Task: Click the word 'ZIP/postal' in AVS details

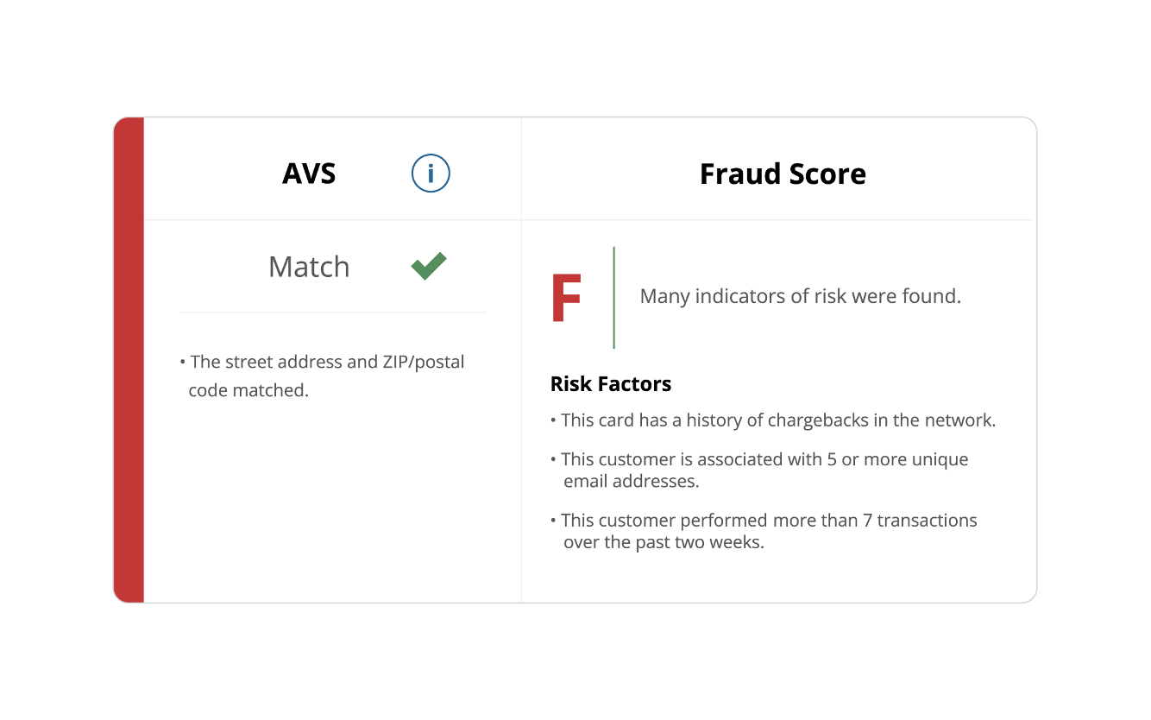Action: tap(423, 362)
